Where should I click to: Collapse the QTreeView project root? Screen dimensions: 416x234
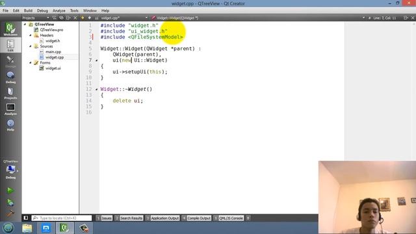[25, 24]
